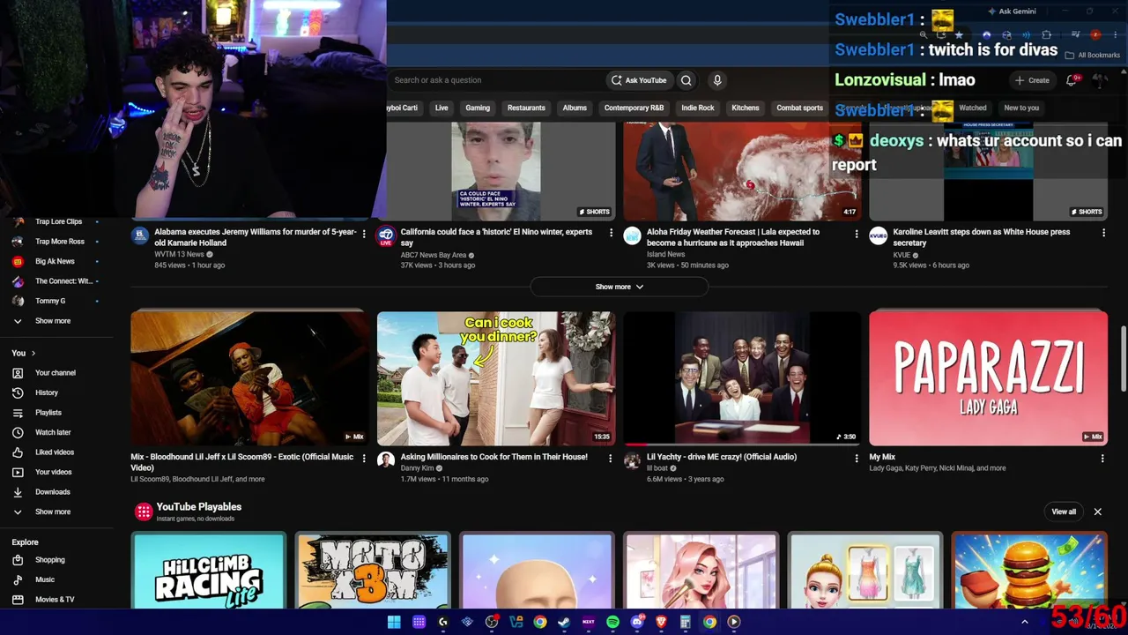Expand the news Show more button

pyautogui.click(x=619, y=287)
